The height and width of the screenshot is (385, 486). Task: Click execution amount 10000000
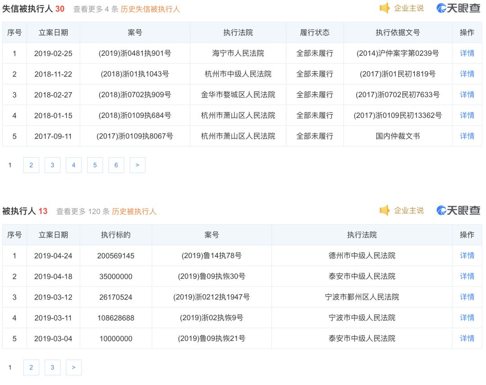[116, 339]
